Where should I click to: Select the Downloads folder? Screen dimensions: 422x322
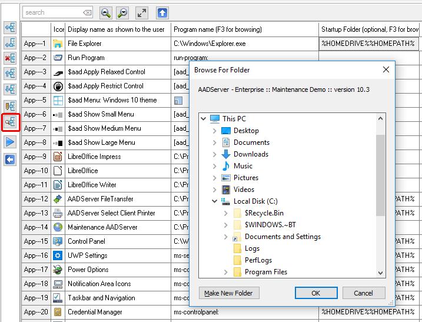point(251,154)
